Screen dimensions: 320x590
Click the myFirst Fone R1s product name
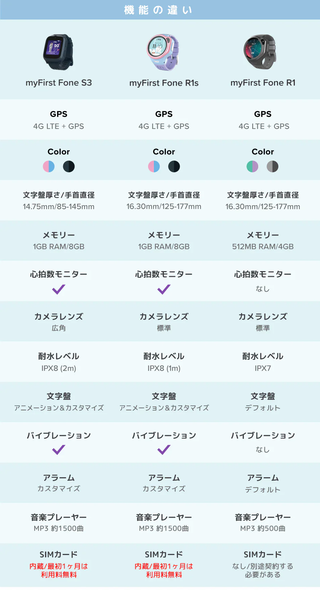pos(164,83)
